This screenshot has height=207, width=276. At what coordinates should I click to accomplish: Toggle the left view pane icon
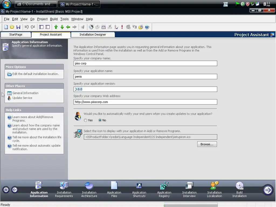(x=41, y=27)
